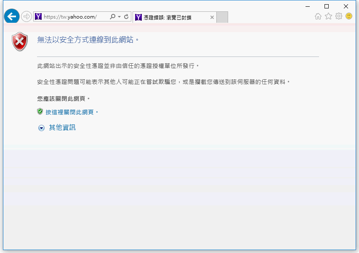Maximize the browser window
Screen dimensions: 359x253
tap(327, 6)
